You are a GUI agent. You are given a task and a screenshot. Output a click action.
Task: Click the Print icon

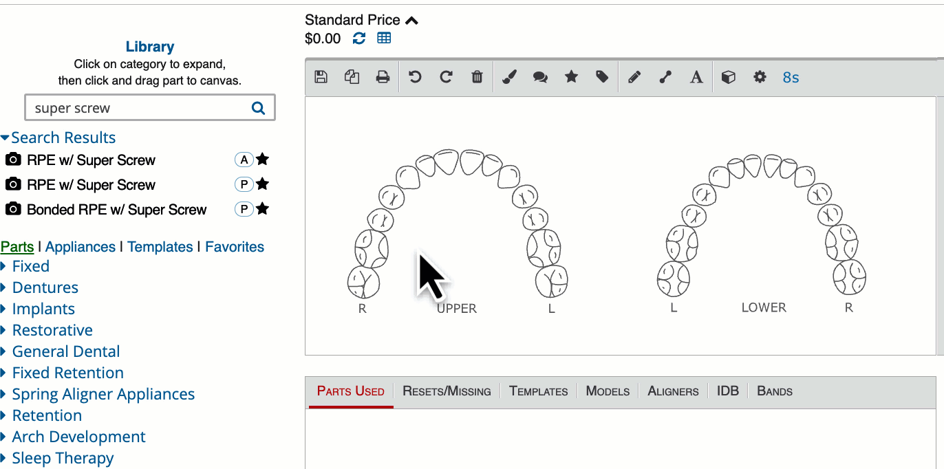coord(383,77)
